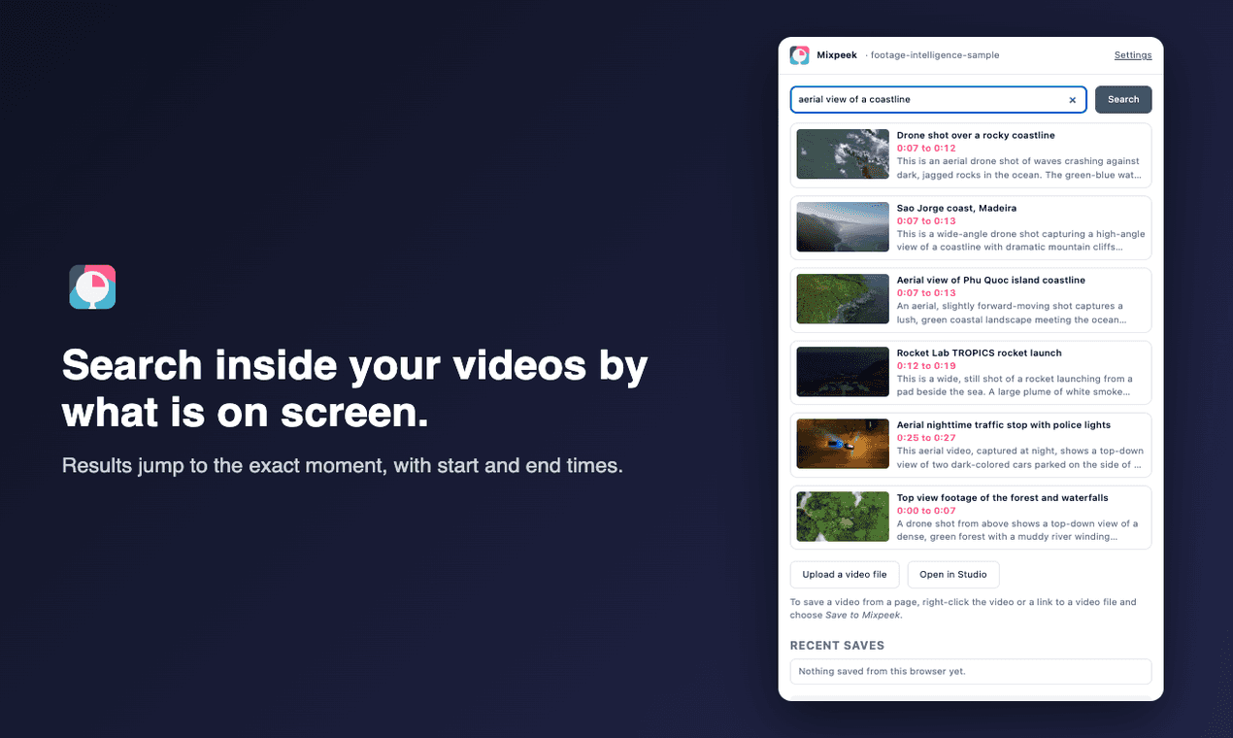The image size is (1233, 738).
Task: Click description 'This is an aerial drone shot of waves'
Action: [1019, 168]
